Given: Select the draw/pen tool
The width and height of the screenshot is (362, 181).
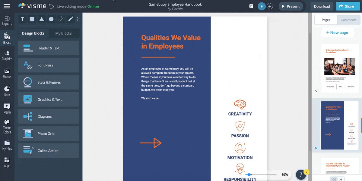Looking at the screenshot, I should (x=70, y=19).
